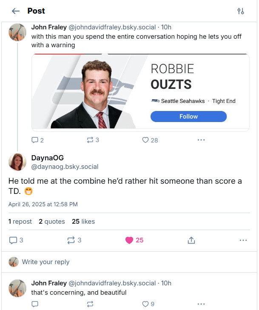The width and height of the screenshot is (259, 310).
Task: Click the Write your reply field
Action: 128,262
